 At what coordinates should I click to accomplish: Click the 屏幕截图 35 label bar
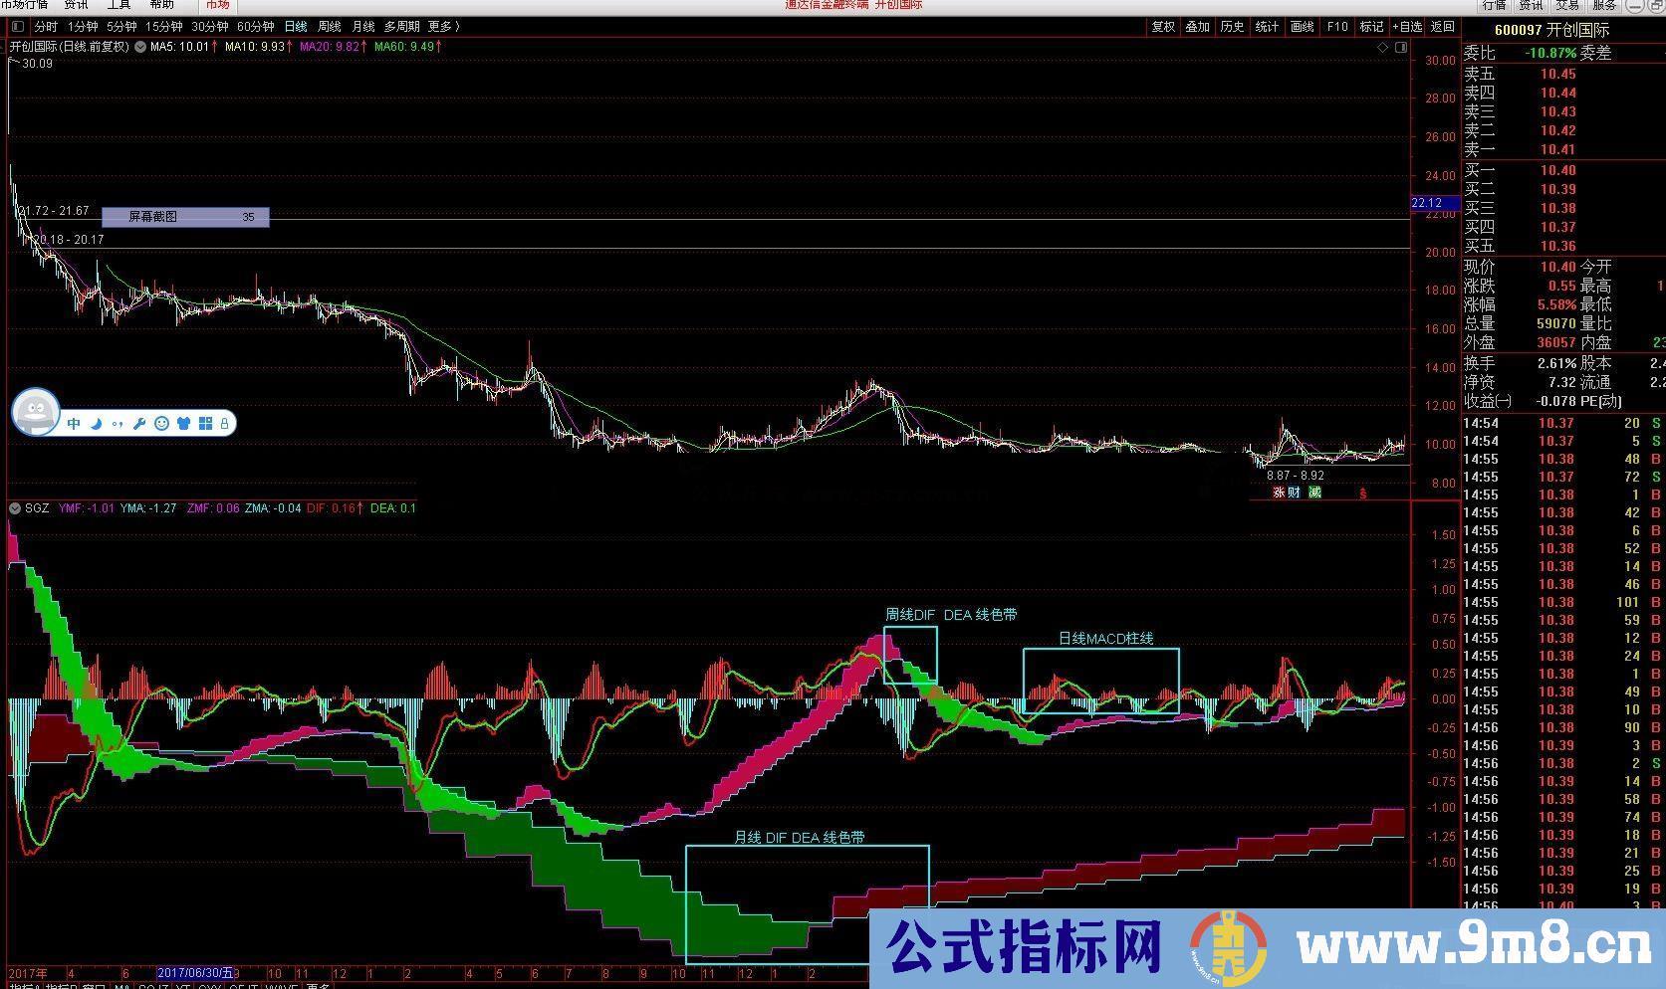point(185,216)
